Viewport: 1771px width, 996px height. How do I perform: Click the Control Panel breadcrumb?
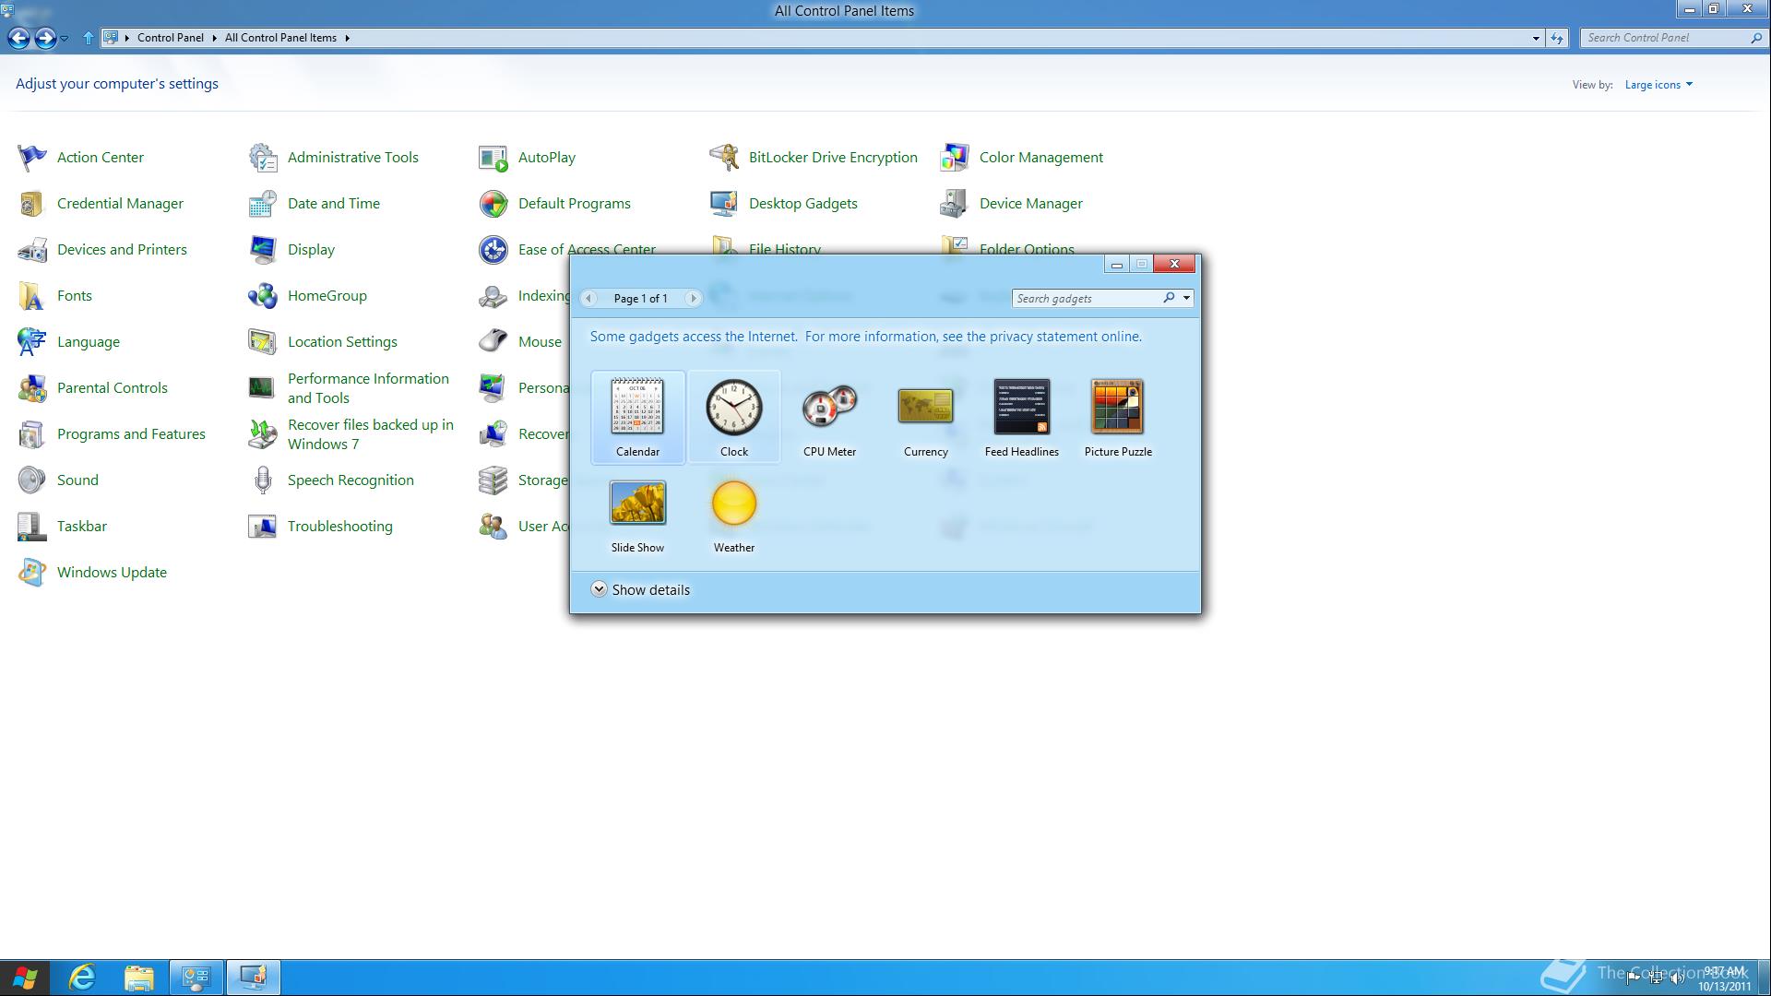click(171, 38)
